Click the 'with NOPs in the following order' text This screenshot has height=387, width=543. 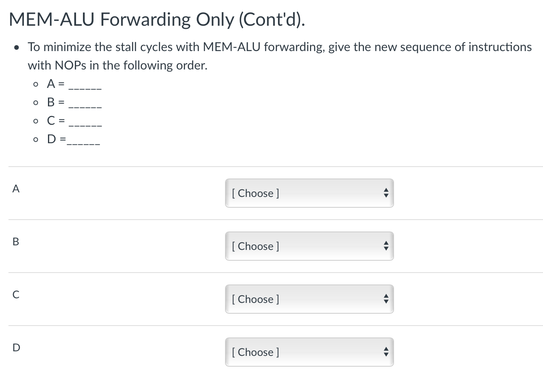point(118,65)
